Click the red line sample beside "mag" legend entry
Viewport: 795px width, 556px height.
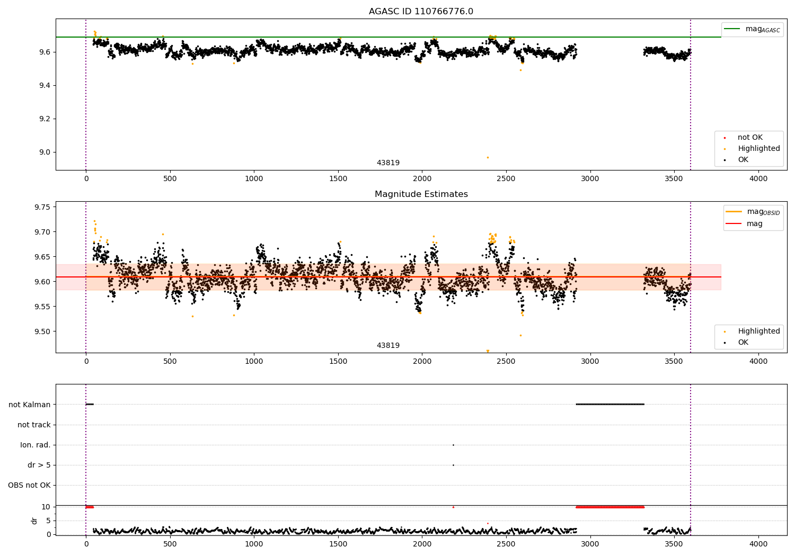734,224
